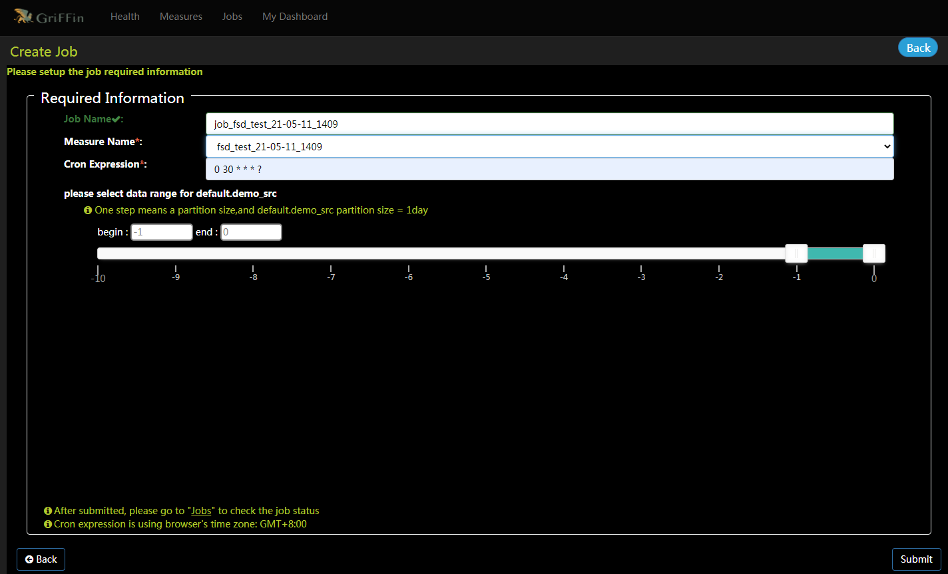This screenshot has height=574, width=948.
Task: Click the slider handle at 0
Action: pyautogui.click(x=874, y=253)
